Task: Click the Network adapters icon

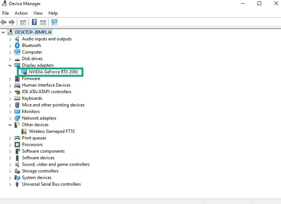Action: pyautogui.click(x=17, y=118)
